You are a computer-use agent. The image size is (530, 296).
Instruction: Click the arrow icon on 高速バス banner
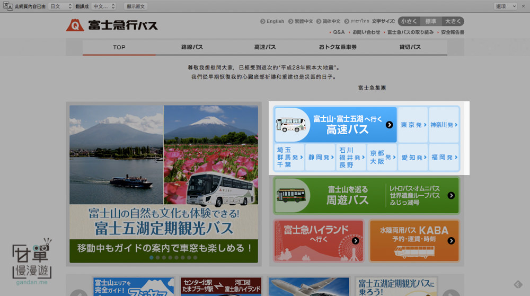[x=390, y=125]
